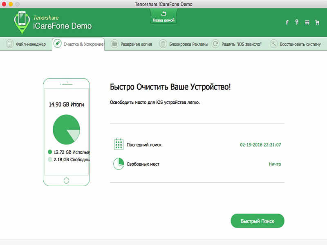Click the calendar icon beside Последний поиск
Image resolution: width=327 pixels, height=245 pixels.
point(119,144)
